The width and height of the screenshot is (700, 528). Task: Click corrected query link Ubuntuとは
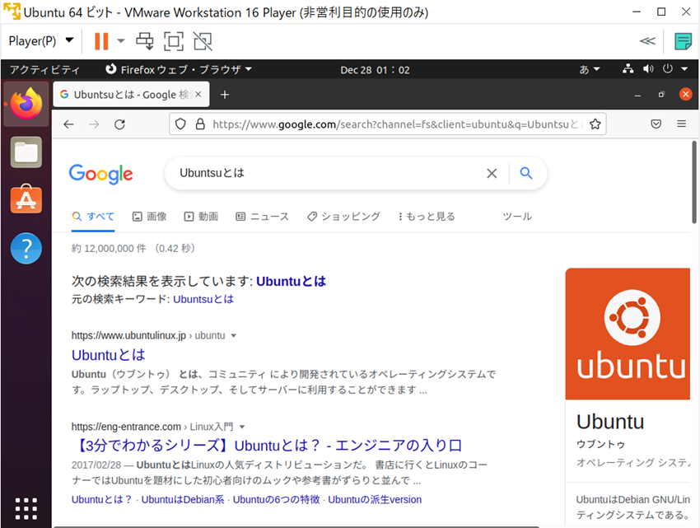(x=291, y=281)
